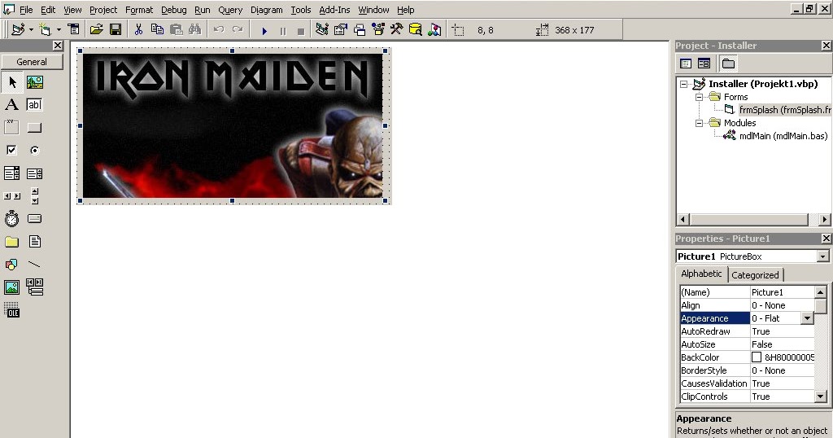
Task: Open the Project menu
Action: tap(103, 10)
